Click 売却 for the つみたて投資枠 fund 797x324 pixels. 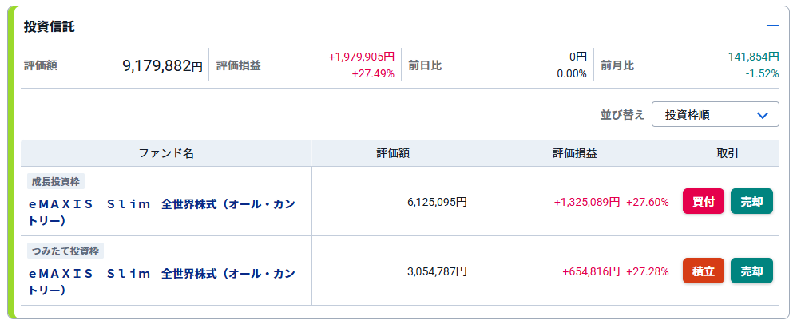[751, 271]
